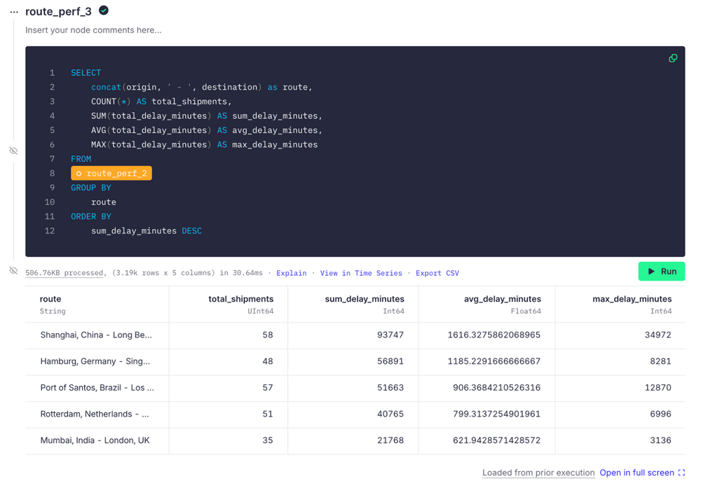Copy the SQL query using the copy icon

(x=673, y=58)
